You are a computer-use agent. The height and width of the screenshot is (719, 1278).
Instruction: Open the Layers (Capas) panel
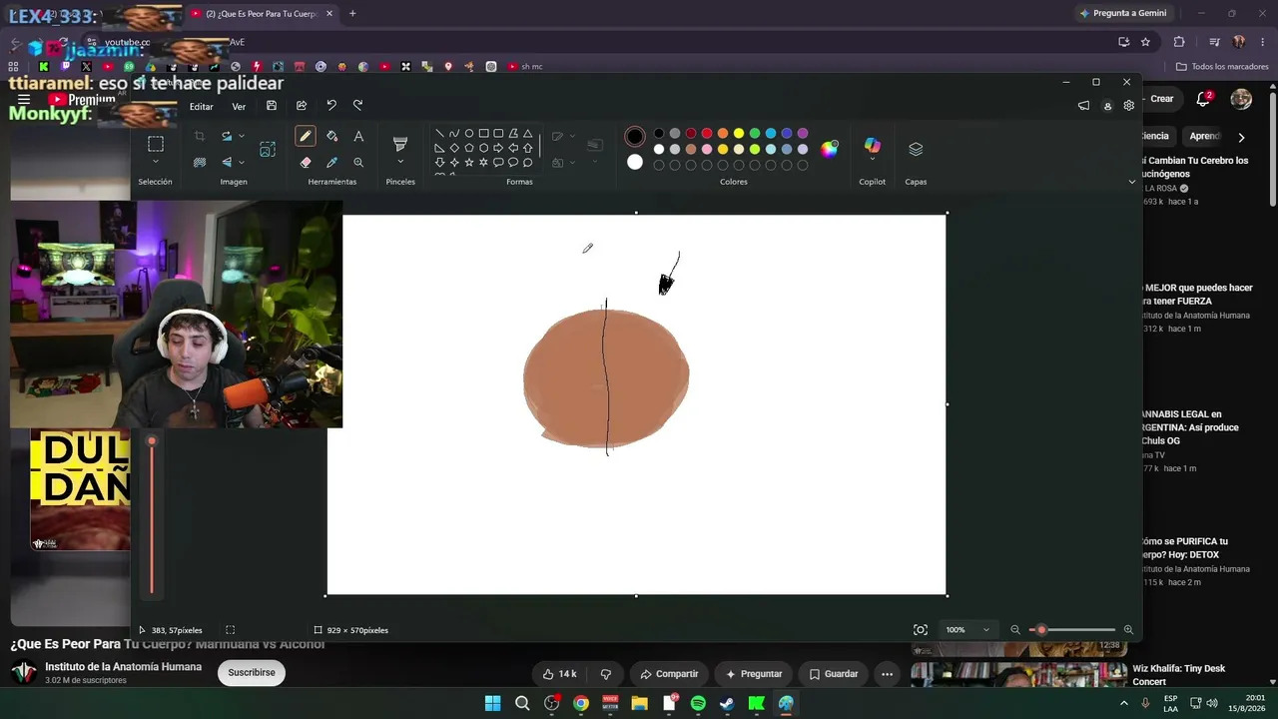click(916, 149)
